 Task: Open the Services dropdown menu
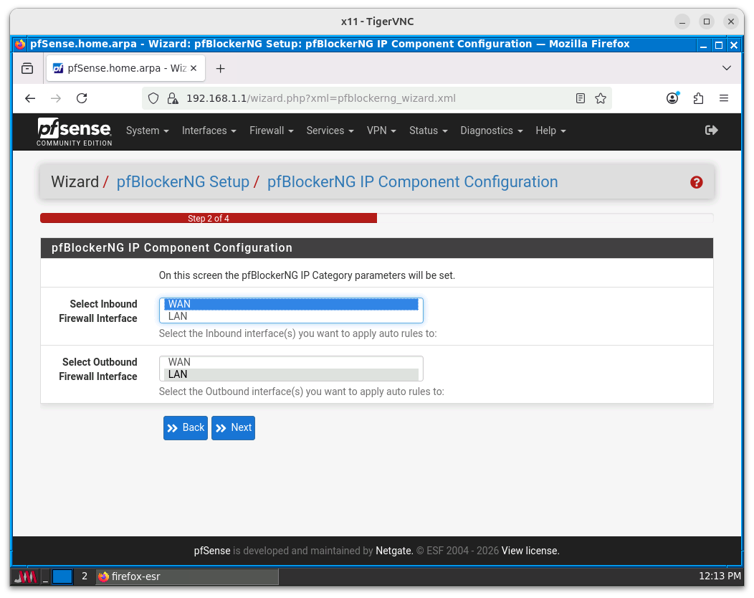330,131
